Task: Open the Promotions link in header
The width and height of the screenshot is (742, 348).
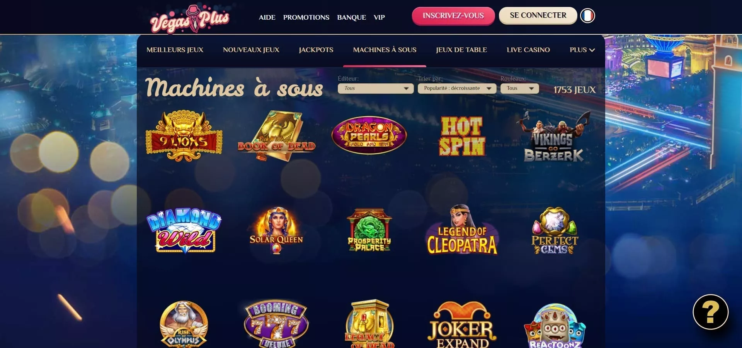Action: click(x=306, y=17)
